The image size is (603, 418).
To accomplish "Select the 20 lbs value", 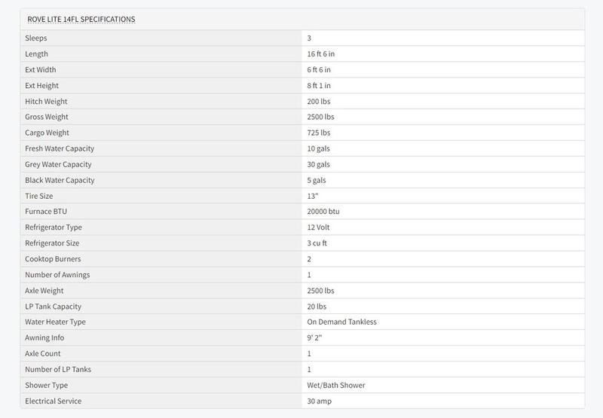I will point(317,307).
